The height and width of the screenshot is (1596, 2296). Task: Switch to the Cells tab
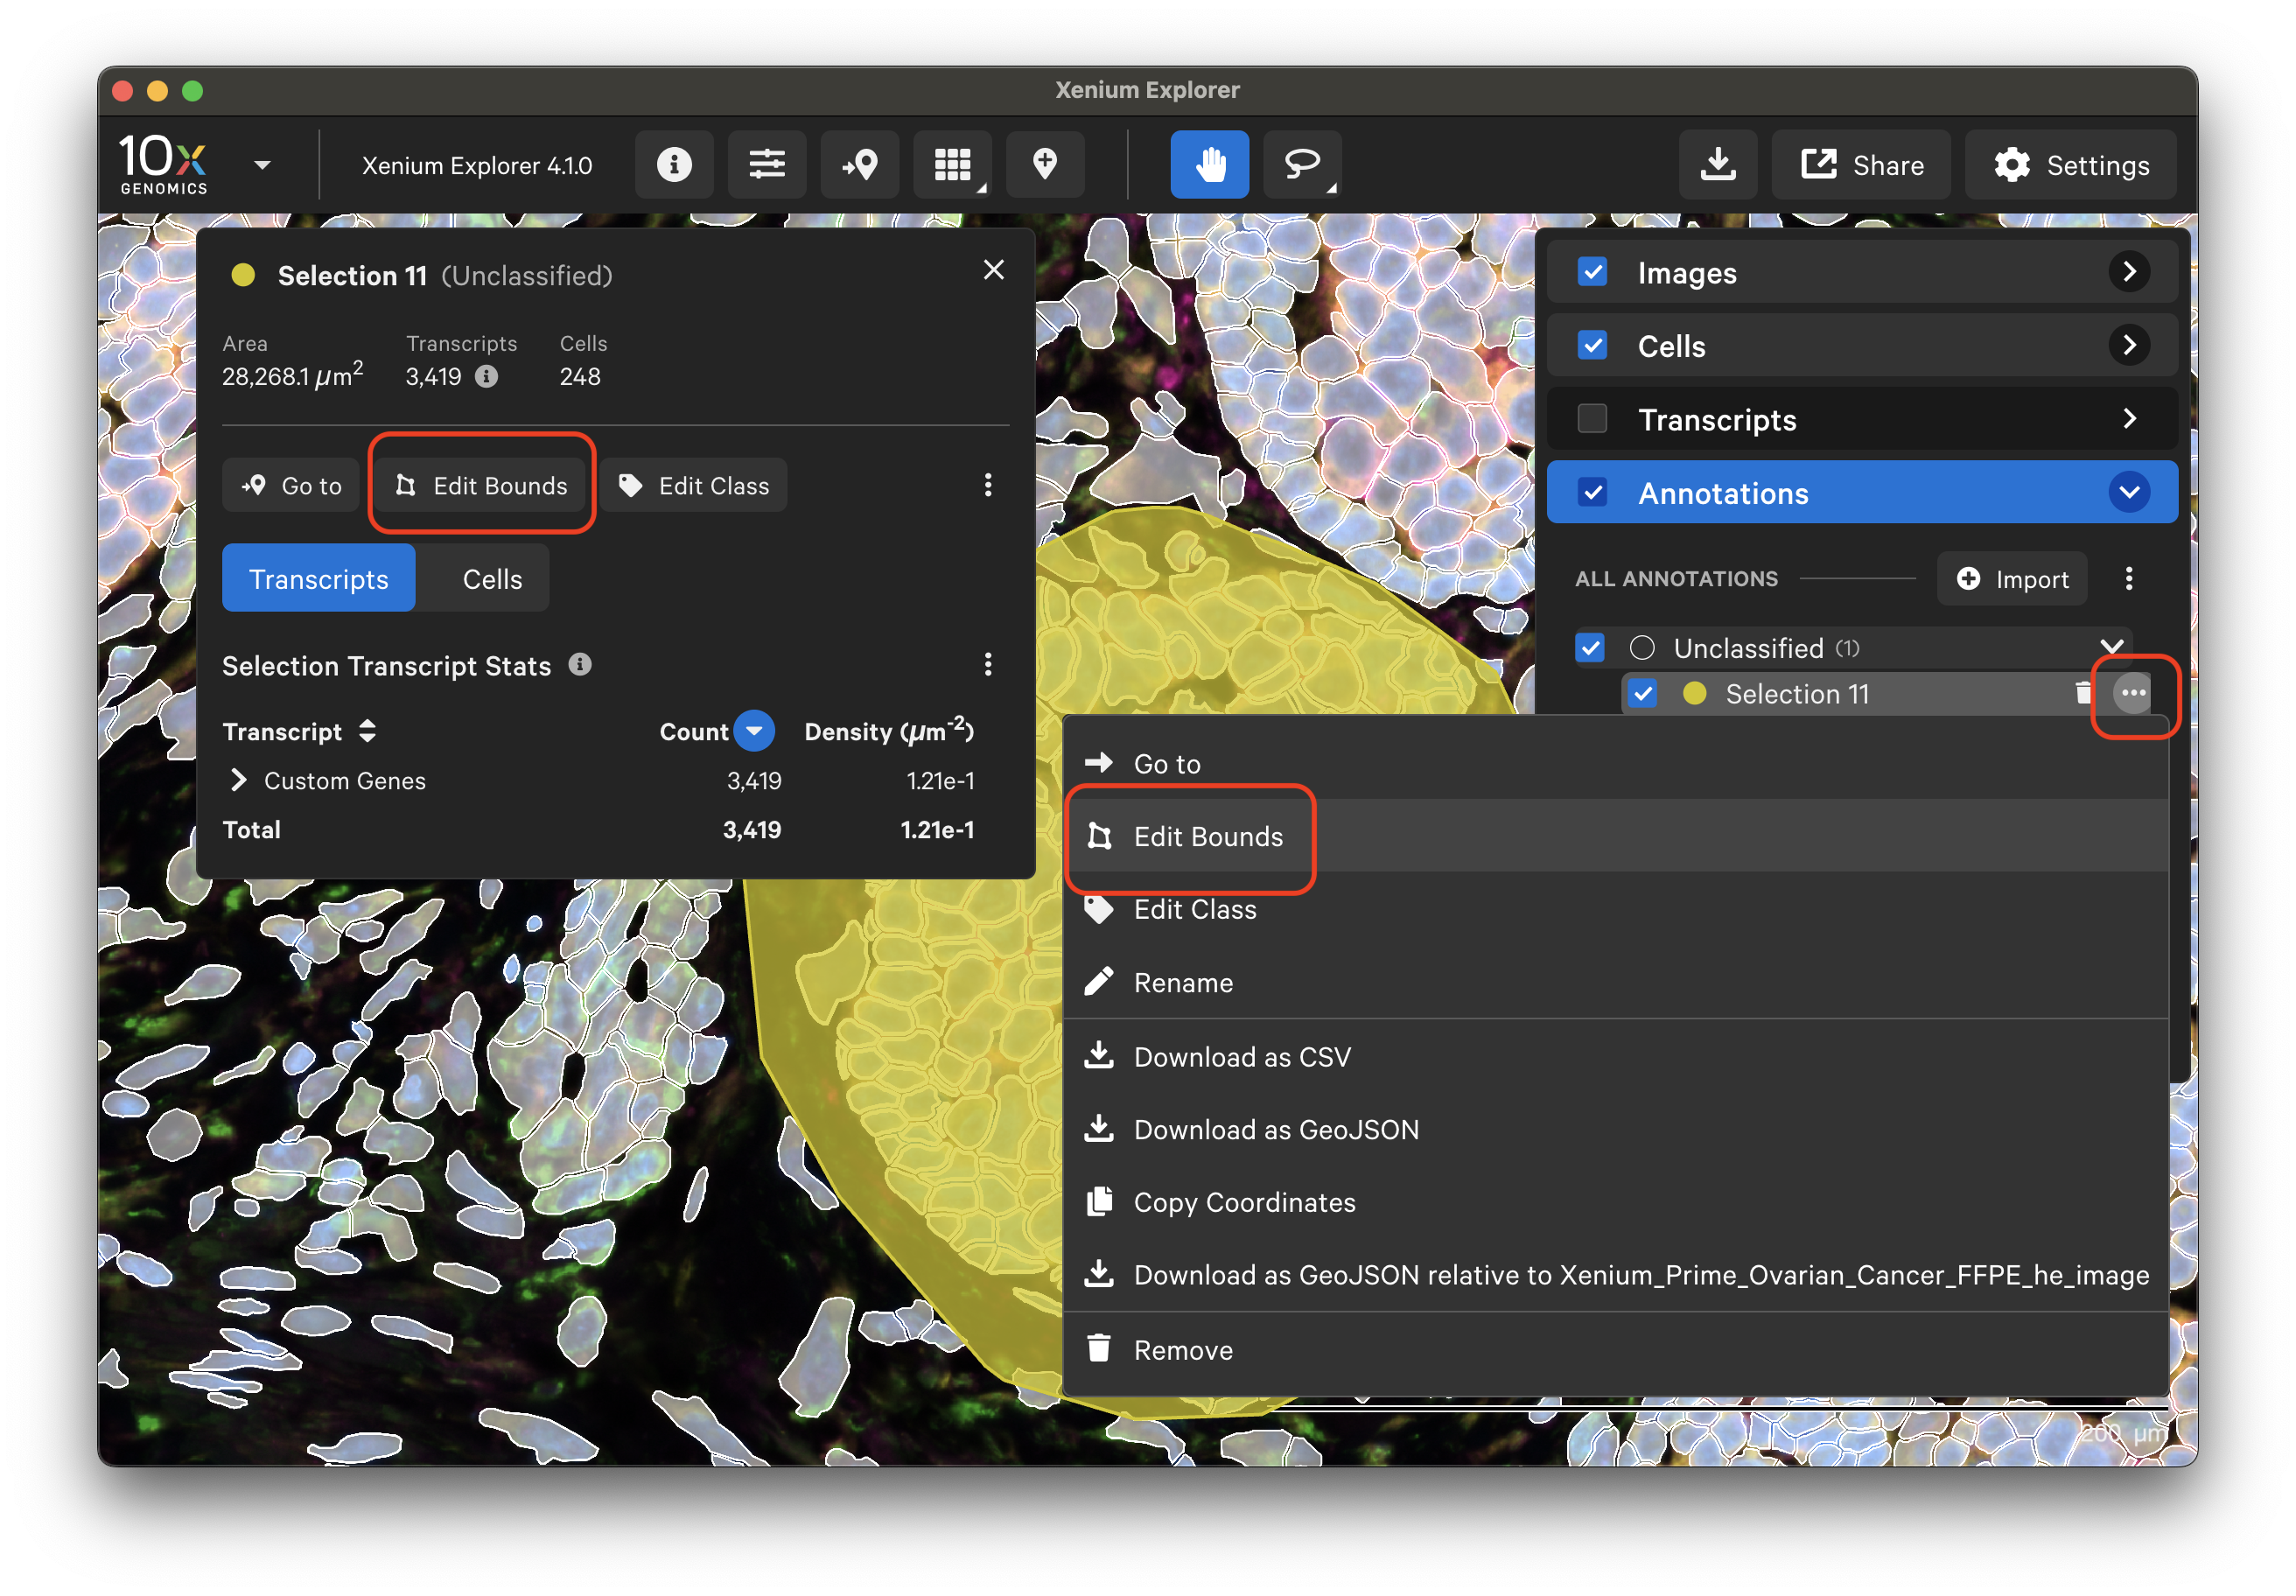tap(492, 579)
